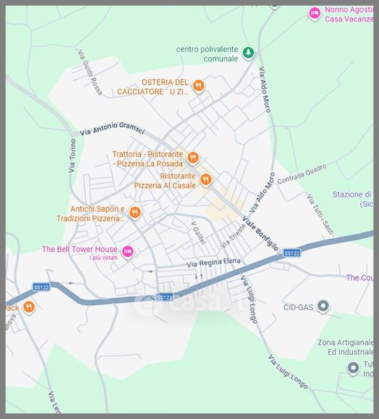Select the Via Torino street label
Viewport: 379px width, 419px height.
(x=72, y=156)
